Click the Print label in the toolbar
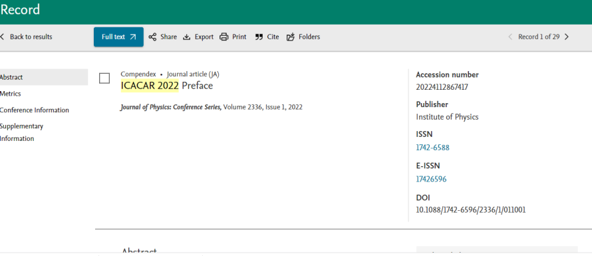Screen dimensions: 592x256 click(239, 37)
